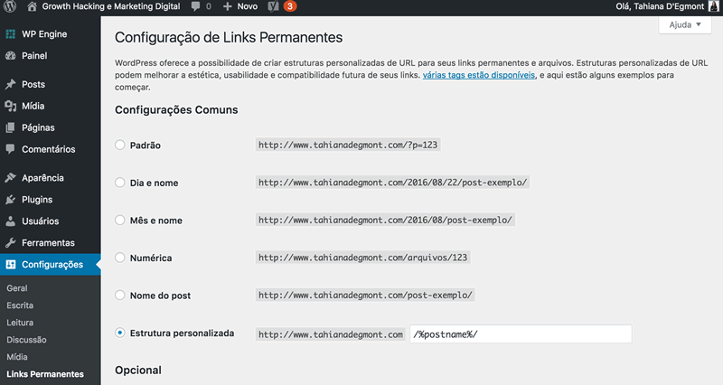Open the Geral settings submenu

17,288
